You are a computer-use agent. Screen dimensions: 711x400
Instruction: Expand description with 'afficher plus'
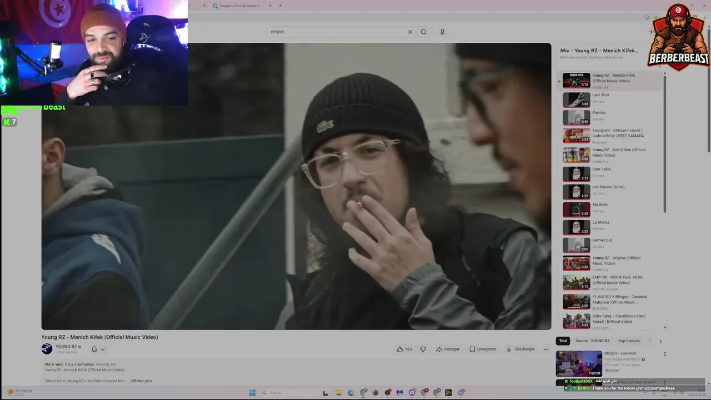(x=141, y=381)
